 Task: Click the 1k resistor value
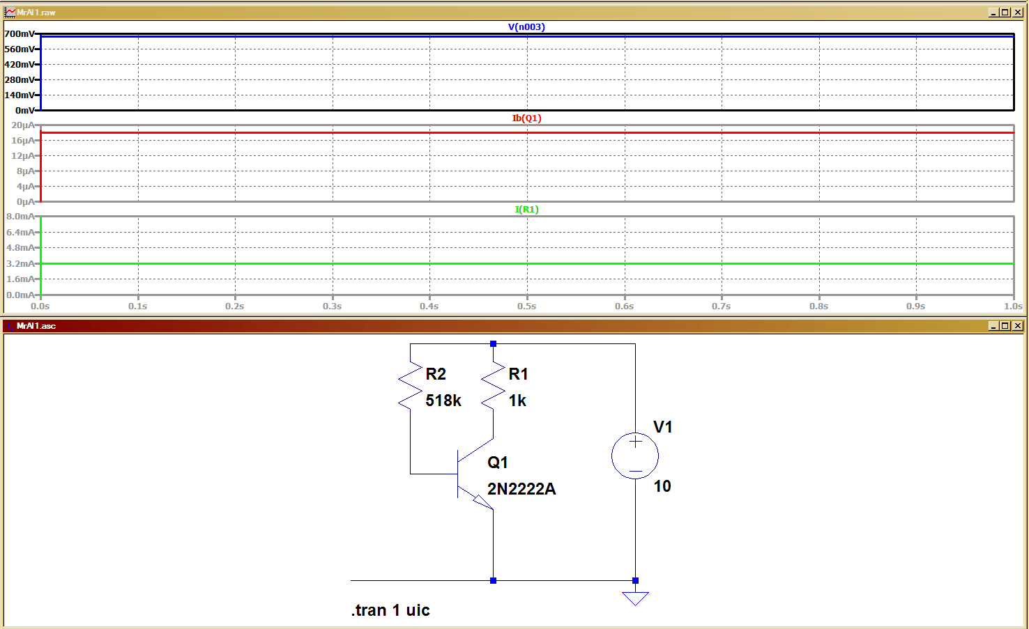click(x=517, y=401)
